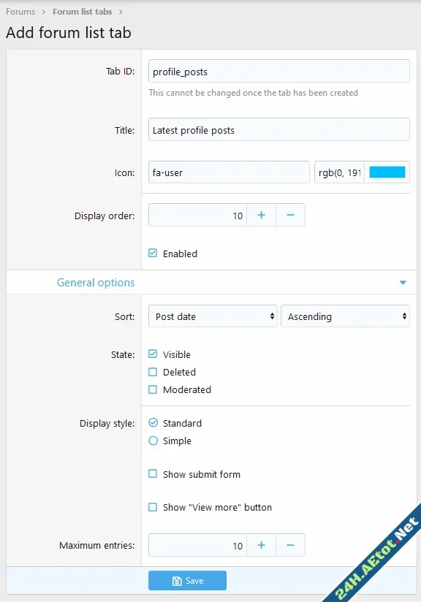The height and width of the screenshot is (602, 421).
Task: Increment Display order with the plus button
Action: (x=261, y=215)
